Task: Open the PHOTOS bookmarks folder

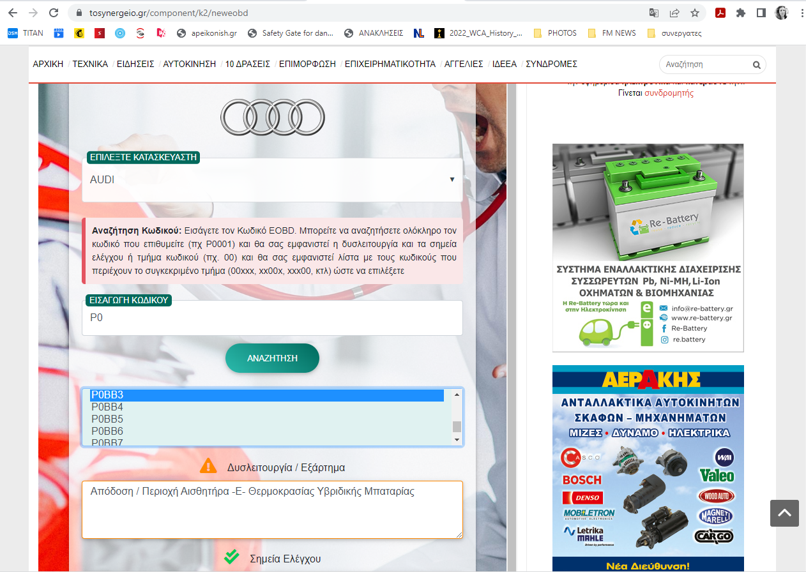Action: 554,33
